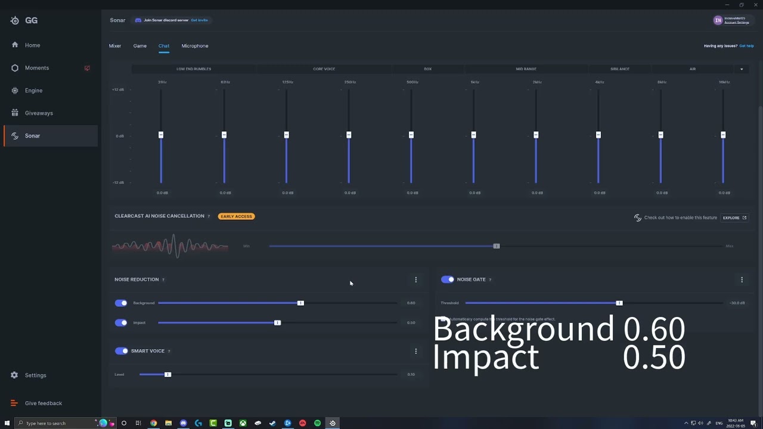
Task: Switch to the Mixer tab
Action: pyautogui.click(x=115, y=46)
